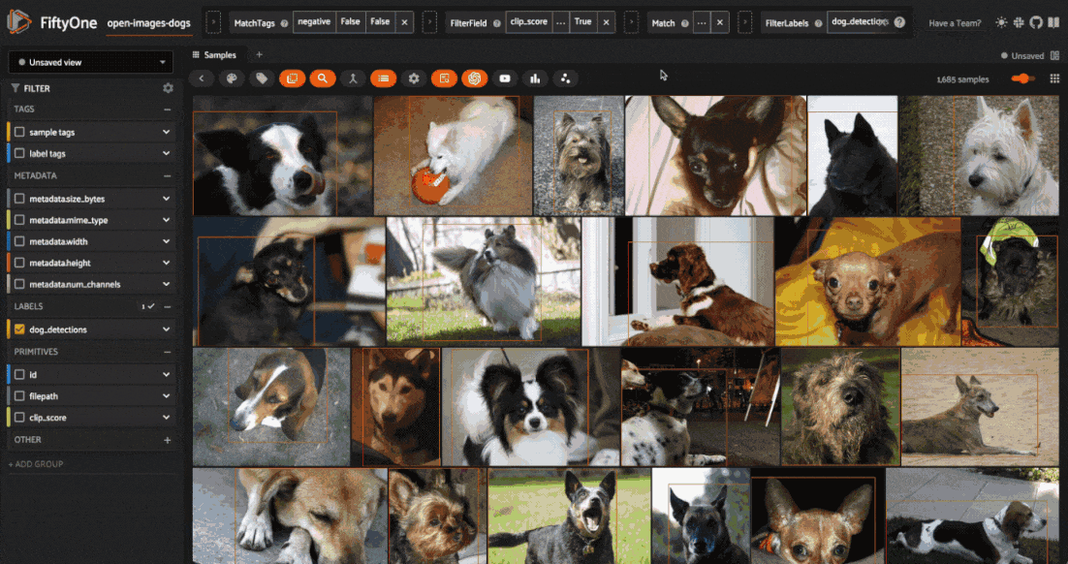Screen dimensions: 1068x564
Task: Click the ADD GROUP button in sidebar
Action: (35, 464)
